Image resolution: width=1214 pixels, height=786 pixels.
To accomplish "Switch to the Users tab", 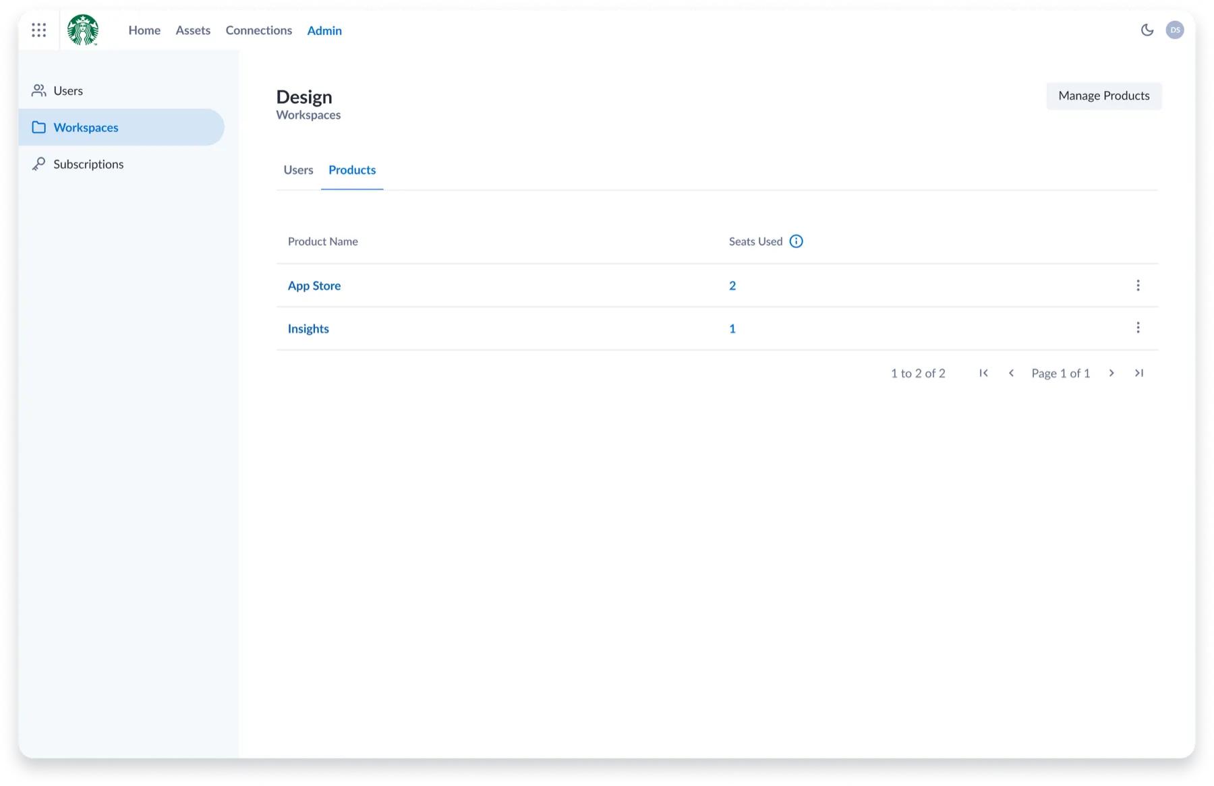I will click(298, 170).
